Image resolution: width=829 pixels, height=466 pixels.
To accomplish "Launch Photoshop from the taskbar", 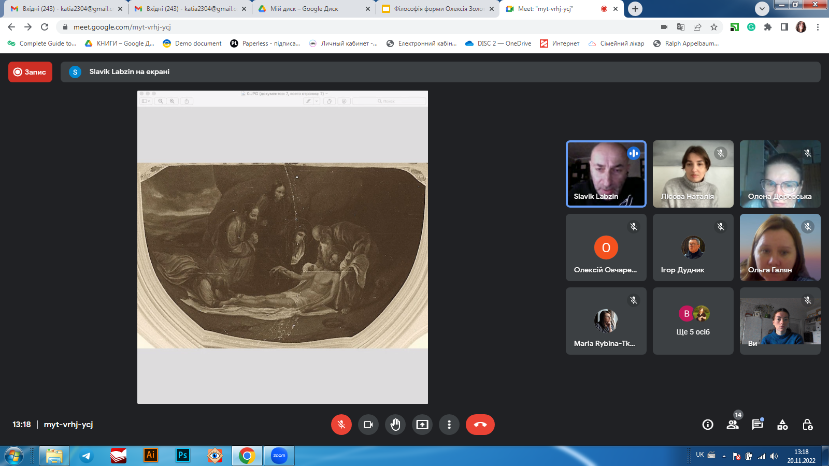I will [x=182, y=456].
